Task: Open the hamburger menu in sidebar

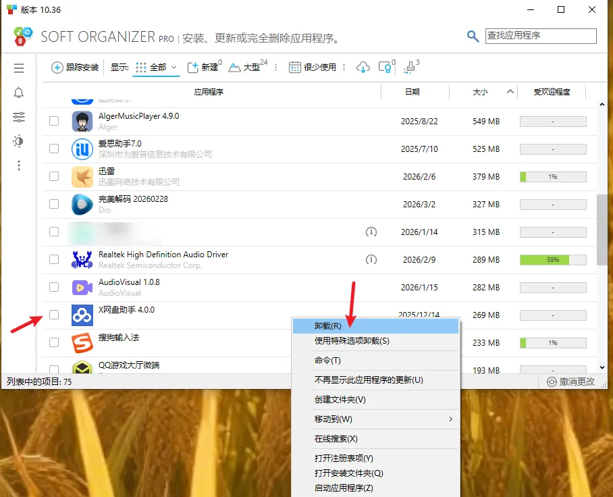Action: coord(19,68)
